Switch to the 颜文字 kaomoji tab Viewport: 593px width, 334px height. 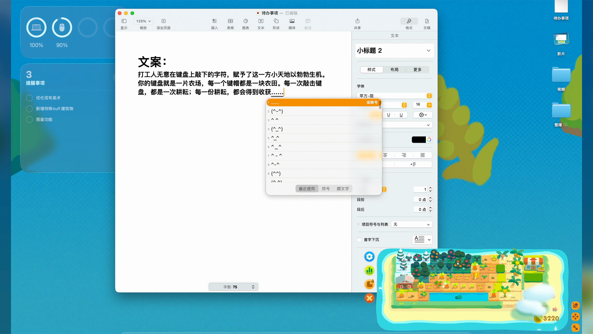[343, 189]
